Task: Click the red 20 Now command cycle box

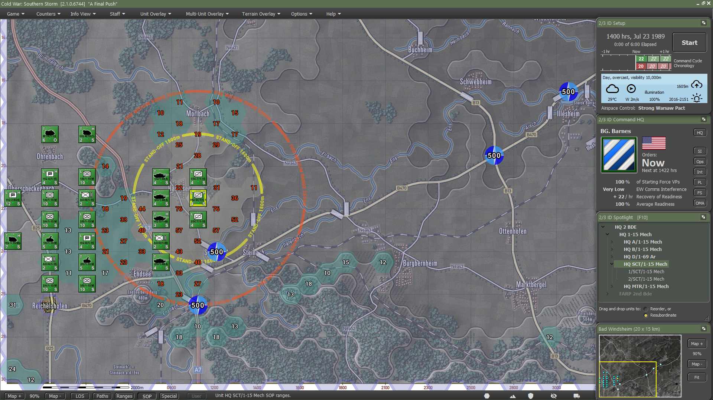Action: point(641,66)
